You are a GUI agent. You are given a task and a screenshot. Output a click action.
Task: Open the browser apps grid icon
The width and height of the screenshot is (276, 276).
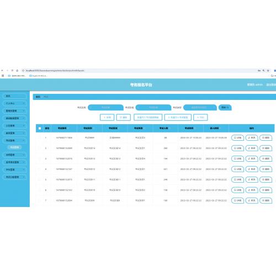click(3, 76)
